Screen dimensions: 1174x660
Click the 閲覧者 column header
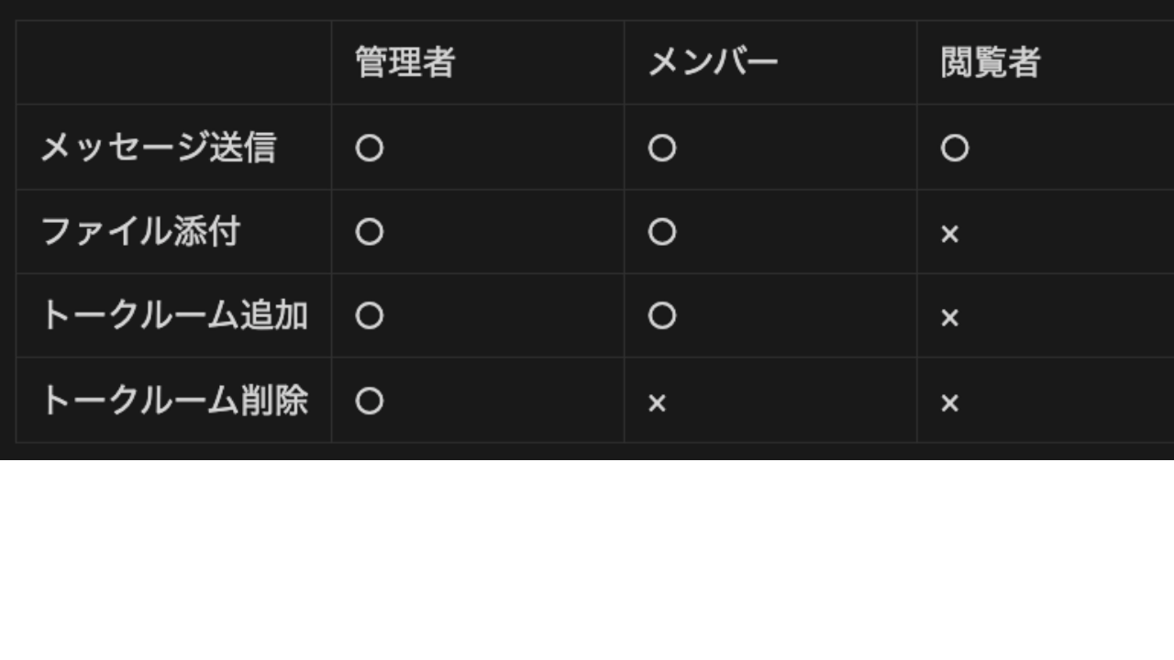click(x=991, y=62)
